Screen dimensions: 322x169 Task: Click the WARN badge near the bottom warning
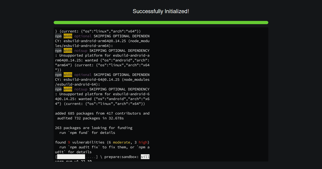(x=68, y=89)
